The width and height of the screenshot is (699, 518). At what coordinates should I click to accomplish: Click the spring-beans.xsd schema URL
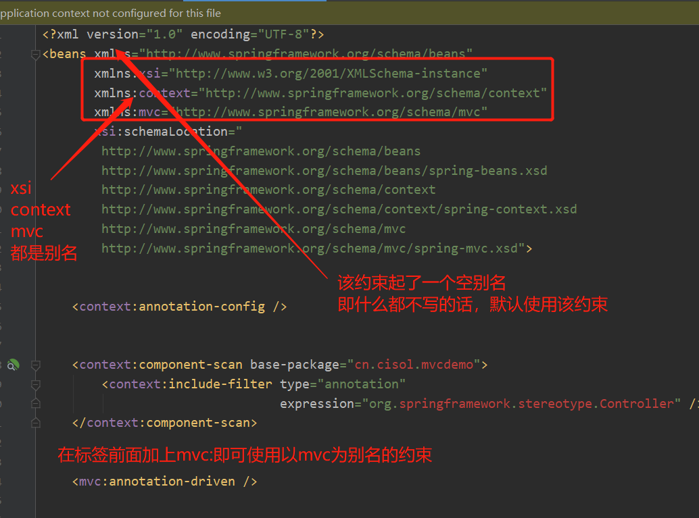[x=324, y=171]
